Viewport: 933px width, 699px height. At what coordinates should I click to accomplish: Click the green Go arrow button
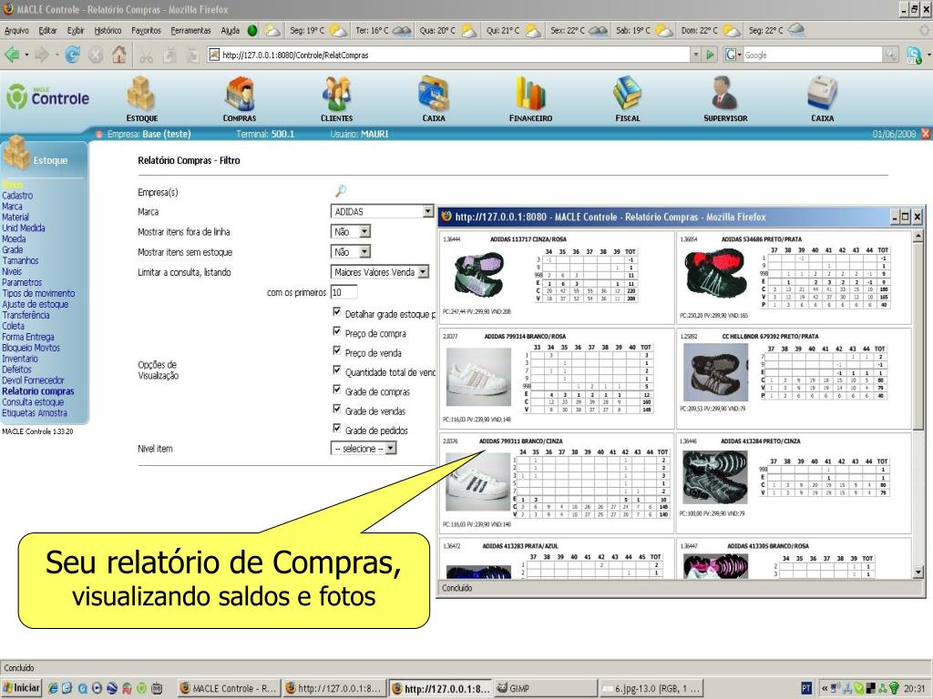pos(710,55)
